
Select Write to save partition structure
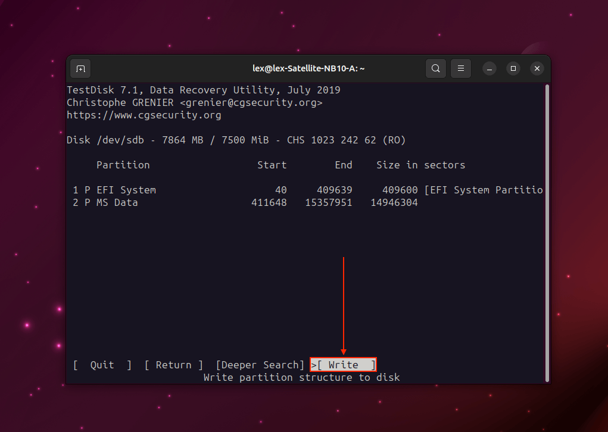pos(344,365)
